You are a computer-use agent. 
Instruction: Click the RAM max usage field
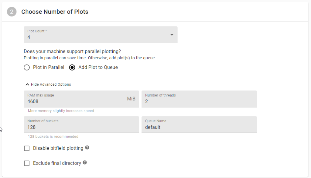[x=81, y=99]
